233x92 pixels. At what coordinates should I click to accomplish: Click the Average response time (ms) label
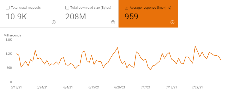coord(150,8)
